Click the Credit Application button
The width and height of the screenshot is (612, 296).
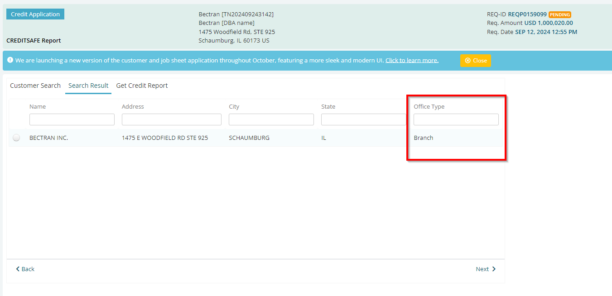pyautogui.click(x=35, y=14)
